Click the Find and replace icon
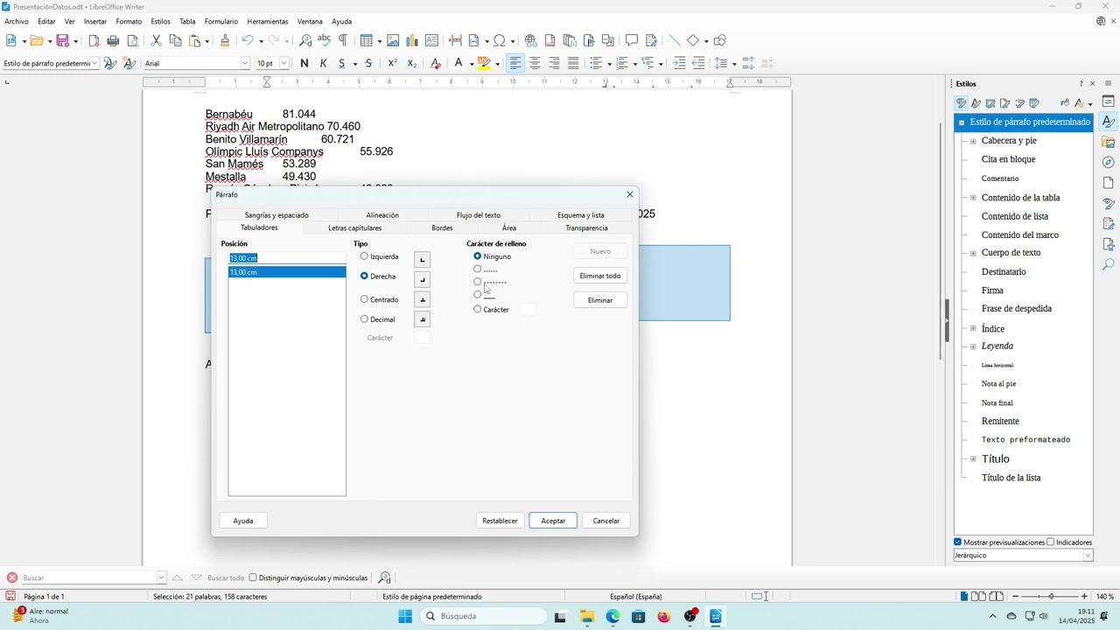 [x=305, y=40]
